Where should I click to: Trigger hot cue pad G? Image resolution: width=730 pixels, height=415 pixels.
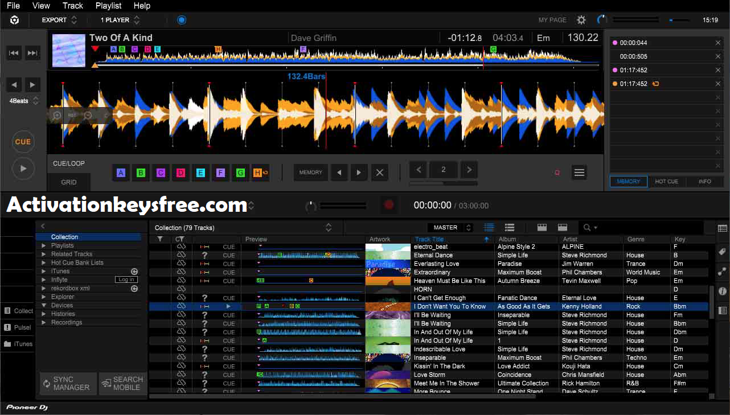[240, 172]
